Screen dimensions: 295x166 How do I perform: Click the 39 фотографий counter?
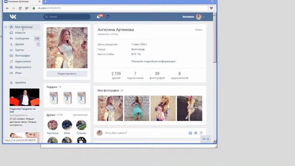click(x=157, y=75)
